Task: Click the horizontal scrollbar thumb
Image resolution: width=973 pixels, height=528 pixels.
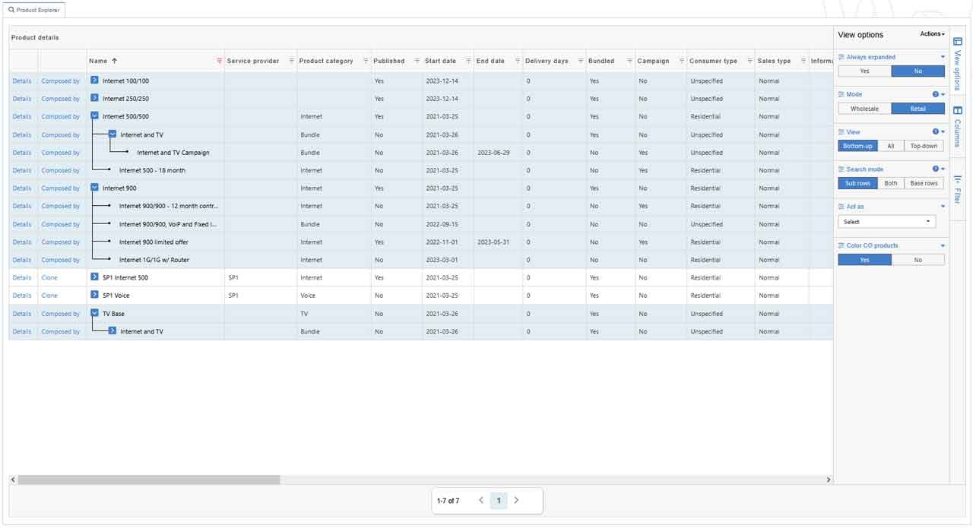Action: pyautogui.click(x=148, y=480)
